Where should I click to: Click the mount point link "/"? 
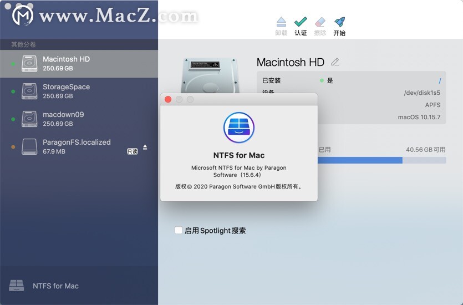pyautogui.click(x=440, y=80)
